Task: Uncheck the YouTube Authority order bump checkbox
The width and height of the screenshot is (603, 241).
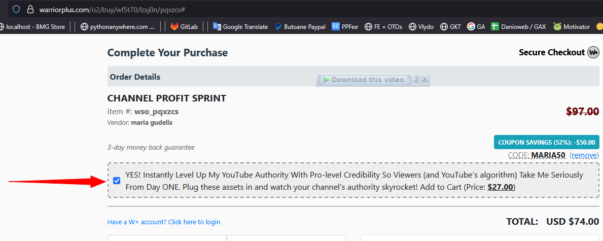Action: click(x=117, y=181)
